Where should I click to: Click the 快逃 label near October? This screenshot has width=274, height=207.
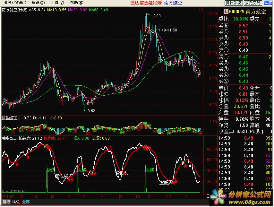coord(150,170)
